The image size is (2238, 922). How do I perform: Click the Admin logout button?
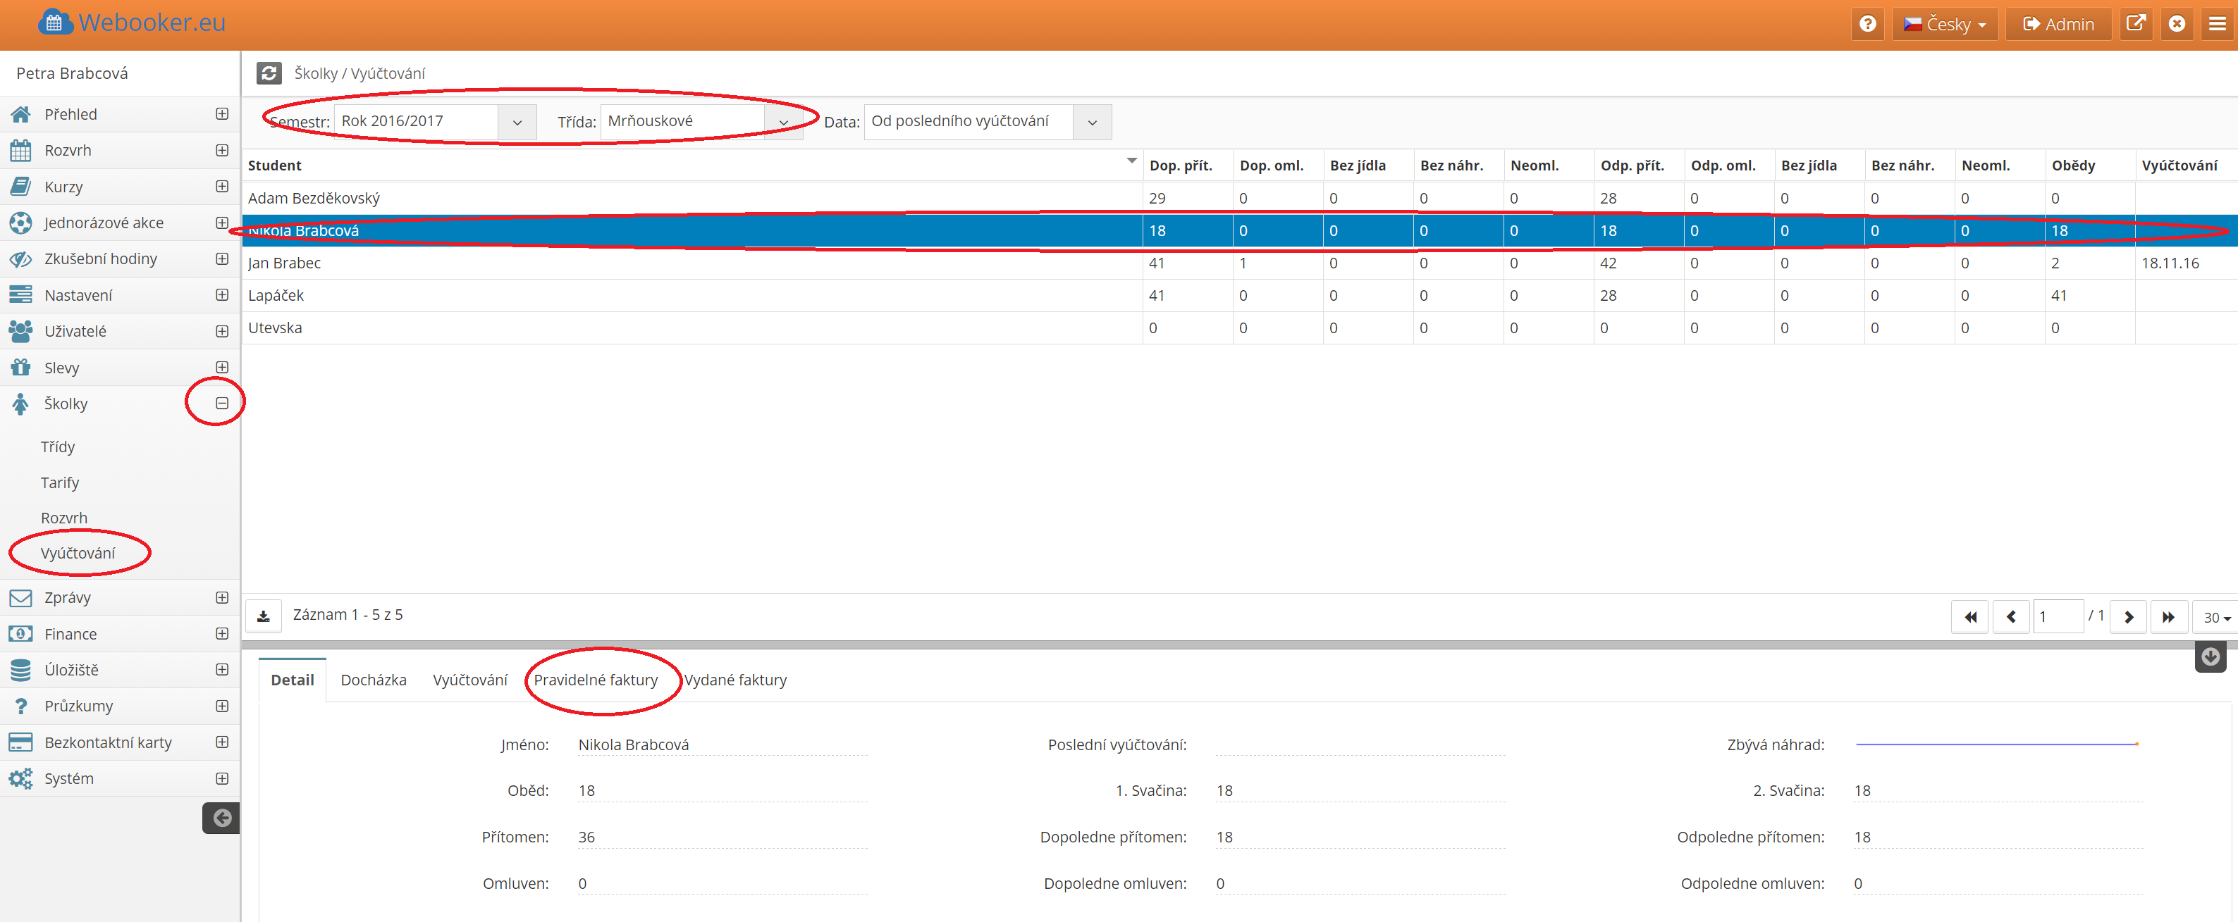tap(2058, 25)
